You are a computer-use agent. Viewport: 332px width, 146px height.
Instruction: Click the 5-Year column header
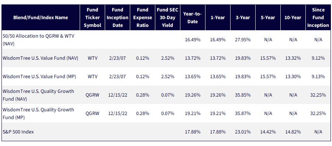click(268, 17)
